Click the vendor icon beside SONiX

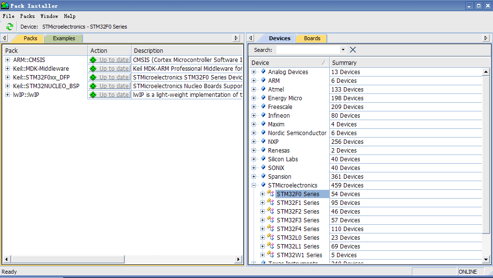[x=263, y=168]
